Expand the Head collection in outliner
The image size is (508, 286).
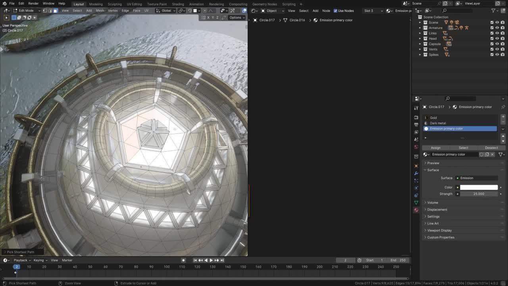coord(420,39)
